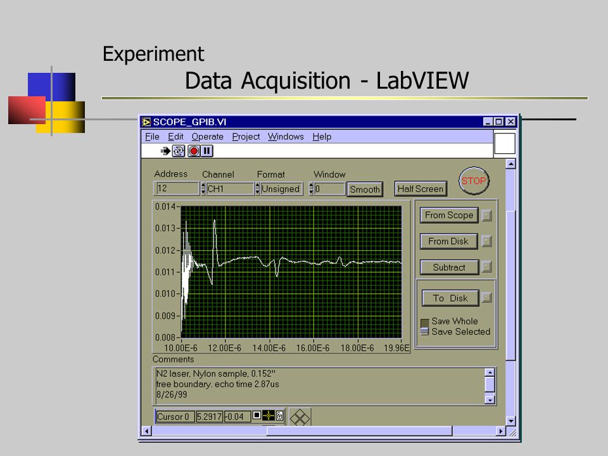608x456 pixels.
Task: Click the 10.00E-6 X-axis scale label
Action: click(x=180, y=348)
